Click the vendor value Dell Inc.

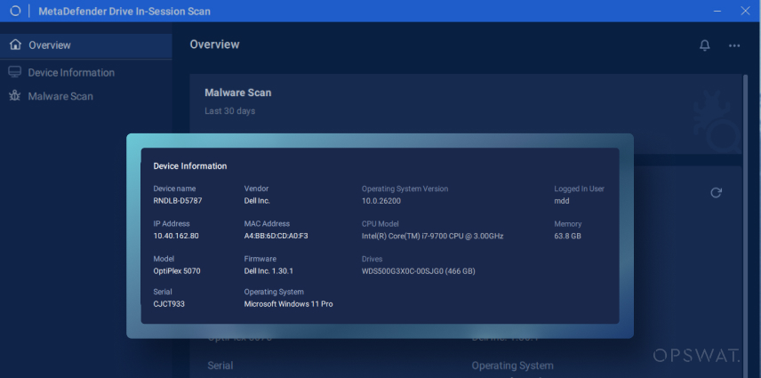[x=257, y=201]
